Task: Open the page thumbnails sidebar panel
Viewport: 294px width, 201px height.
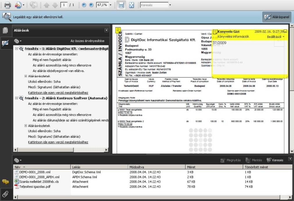Action: pos(6,30)
